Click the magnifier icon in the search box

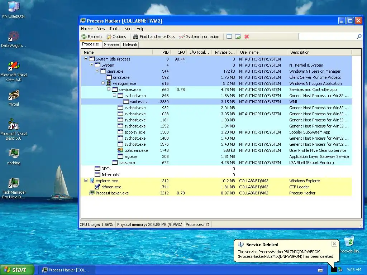(x=359, y=37)
